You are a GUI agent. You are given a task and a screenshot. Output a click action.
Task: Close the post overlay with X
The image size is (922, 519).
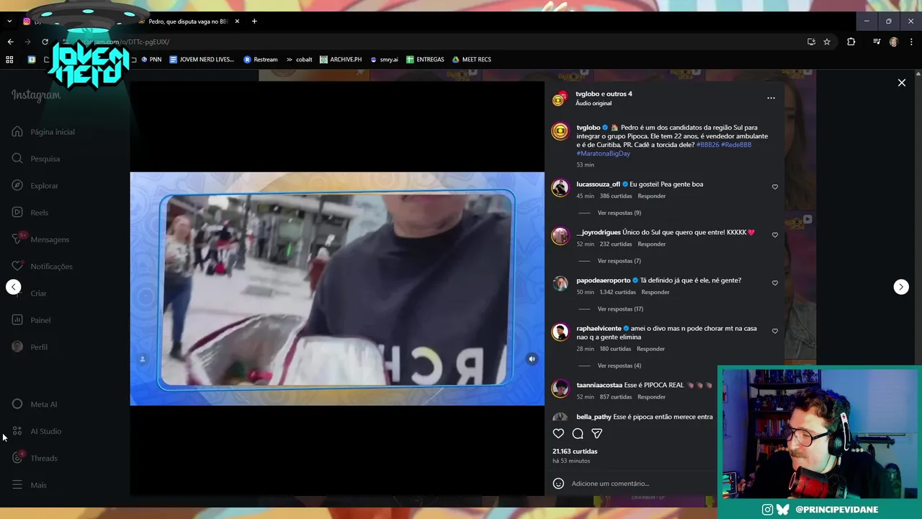(x=901, y=83)
